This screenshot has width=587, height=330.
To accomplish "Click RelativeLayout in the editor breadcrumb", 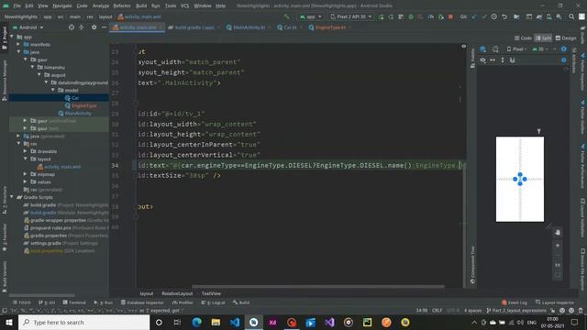I will tap(177, 293).
